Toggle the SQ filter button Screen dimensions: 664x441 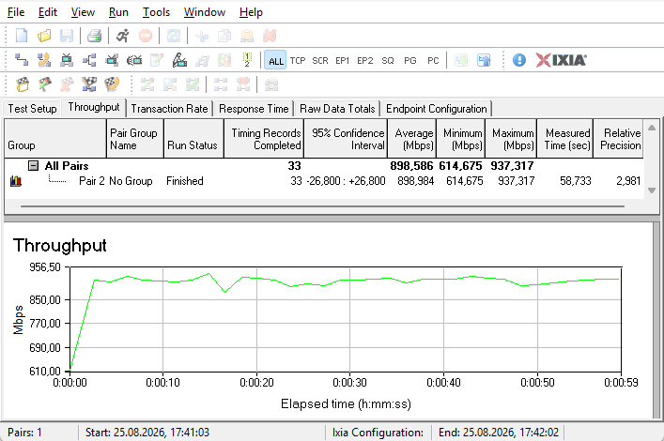(x=388, y=61)
